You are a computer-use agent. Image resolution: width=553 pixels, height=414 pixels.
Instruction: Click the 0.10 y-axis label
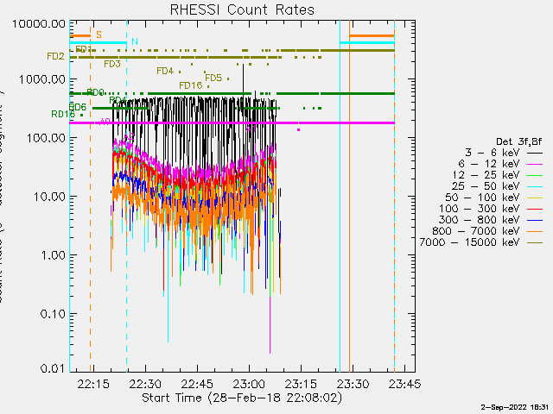54,314
